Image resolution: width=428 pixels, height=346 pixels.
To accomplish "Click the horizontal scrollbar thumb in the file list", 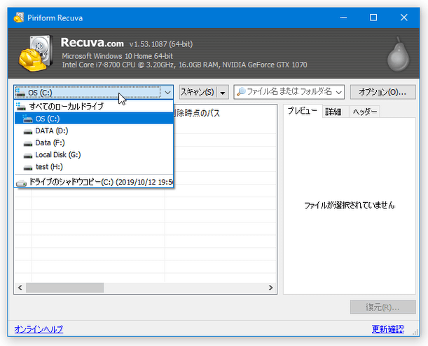I will [64, 288].
